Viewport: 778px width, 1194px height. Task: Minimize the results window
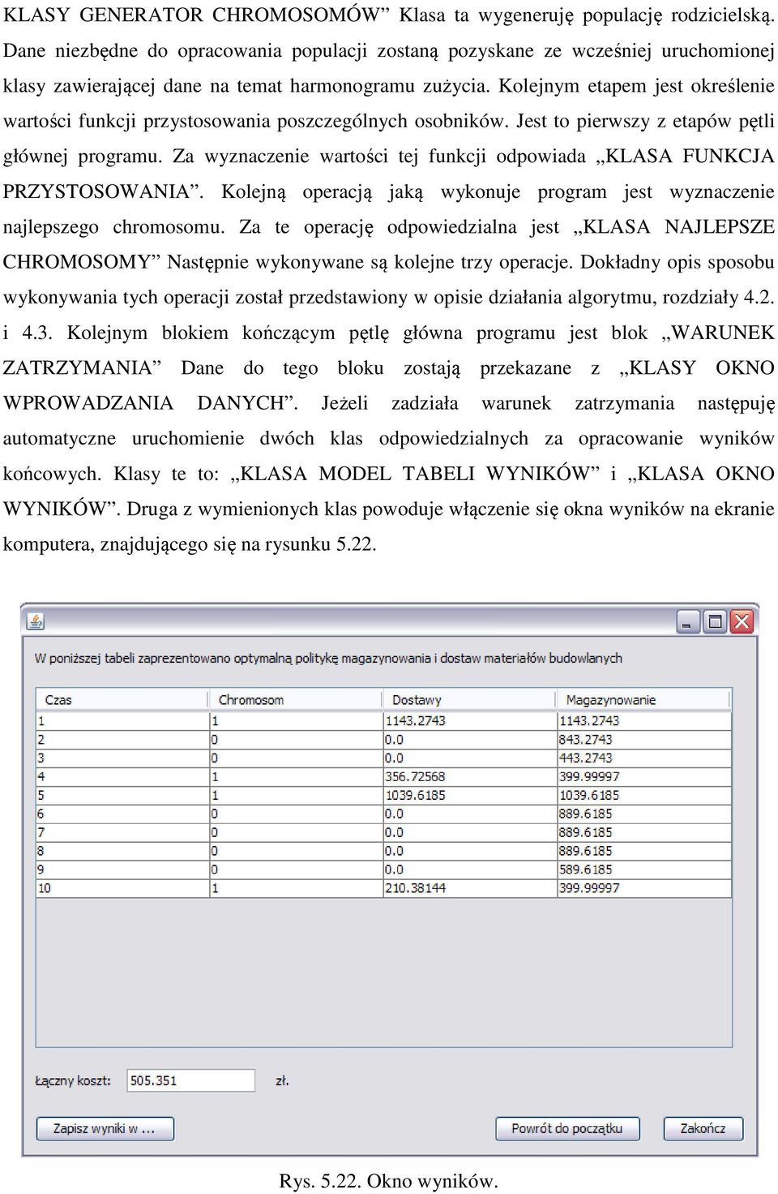coord(689,622)
